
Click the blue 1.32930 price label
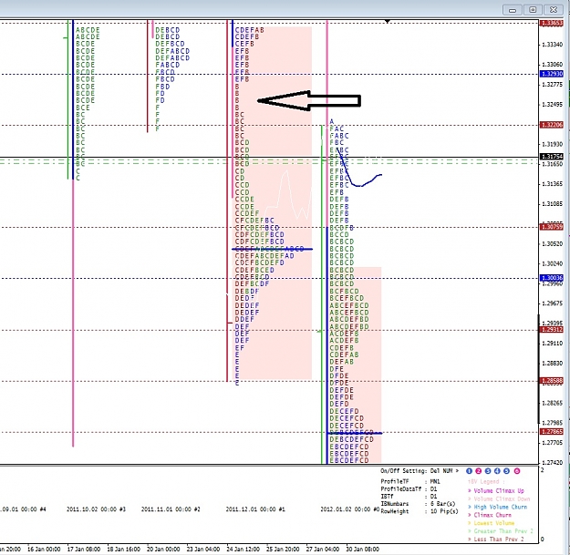click(552, 74)
